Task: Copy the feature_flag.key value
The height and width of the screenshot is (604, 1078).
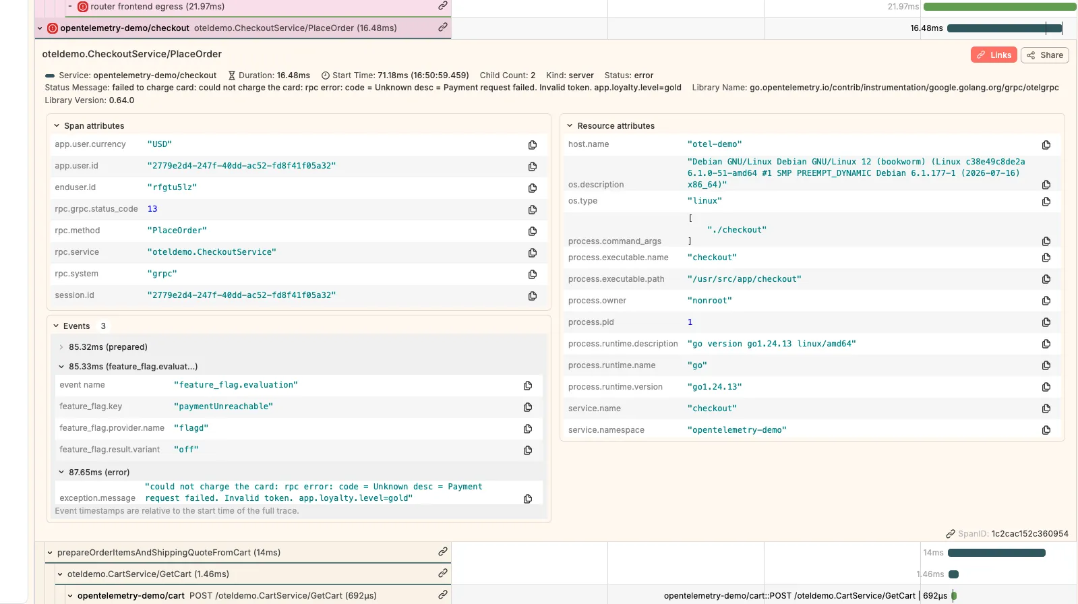Action: pyautogui.click(x=528, y=407)
